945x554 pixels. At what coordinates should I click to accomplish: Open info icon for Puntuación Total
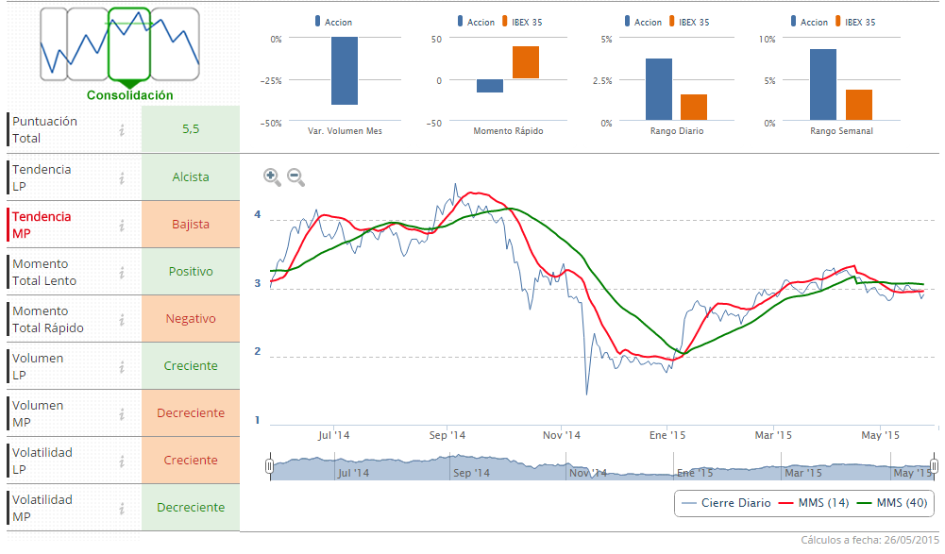[122, 129]
